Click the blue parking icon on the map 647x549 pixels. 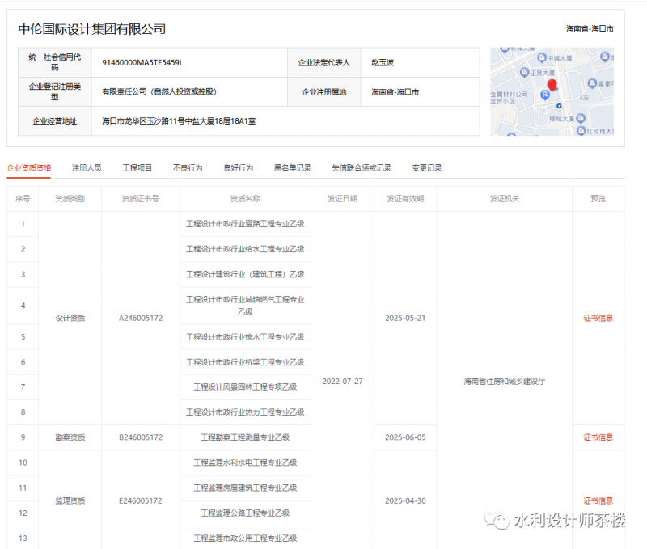[x=545, y=95]
